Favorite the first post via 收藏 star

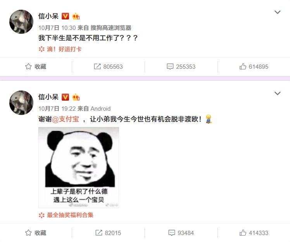[x=36, y=66]
